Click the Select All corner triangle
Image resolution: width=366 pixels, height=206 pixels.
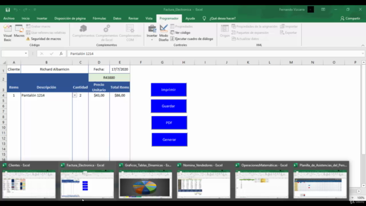[x=4, y=62]
